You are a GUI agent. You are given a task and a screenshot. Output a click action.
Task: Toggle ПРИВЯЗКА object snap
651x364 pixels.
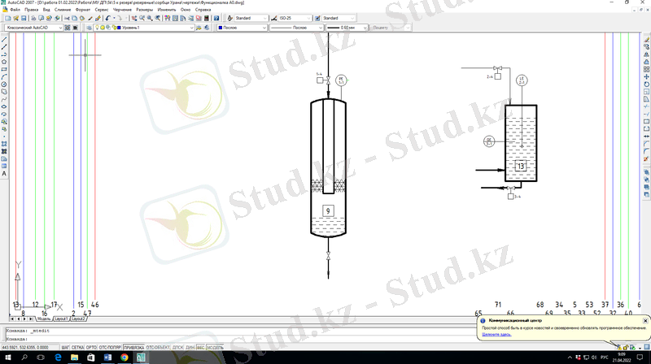coord(133,347)
